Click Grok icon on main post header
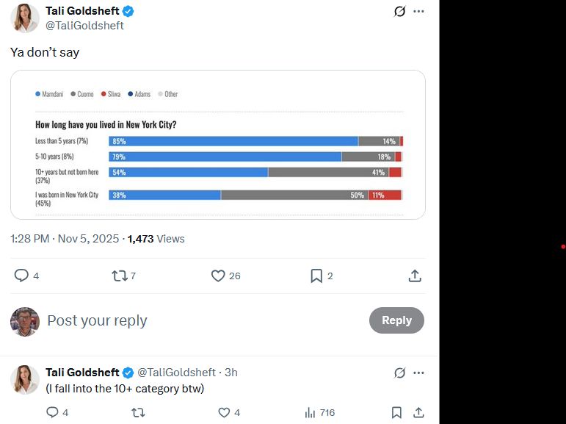 click(400, 11)
